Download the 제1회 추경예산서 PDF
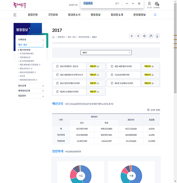Screen dimensions: 177x183 tap(150, 83)
